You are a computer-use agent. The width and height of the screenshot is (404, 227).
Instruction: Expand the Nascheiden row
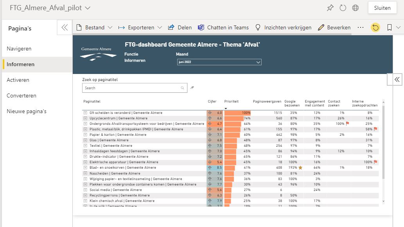click(x=85, y=173)
